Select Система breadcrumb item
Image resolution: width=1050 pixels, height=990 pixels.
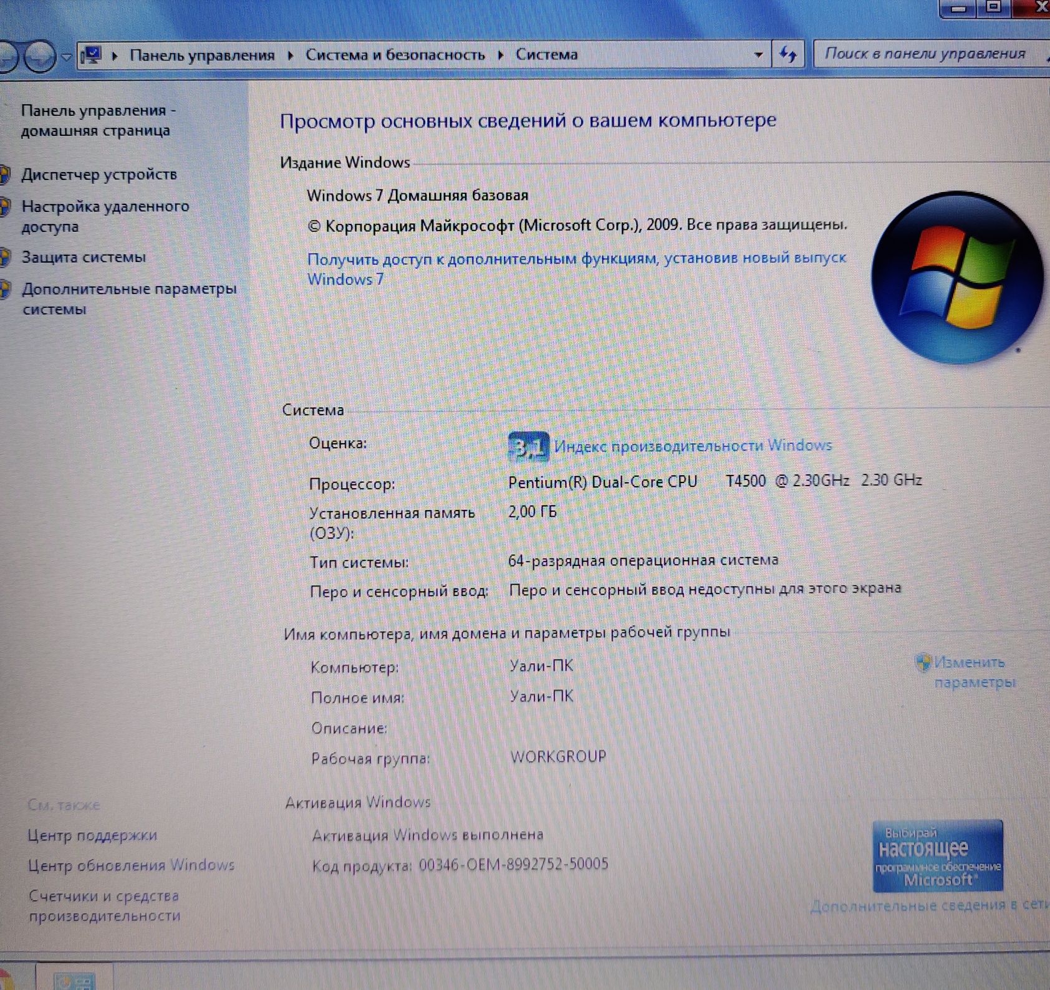(x=546, y=54)
